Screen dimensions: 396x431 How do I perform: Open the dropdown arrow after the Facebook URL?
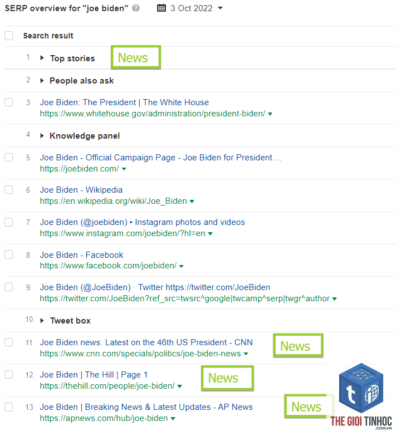(x=181, y=266)
